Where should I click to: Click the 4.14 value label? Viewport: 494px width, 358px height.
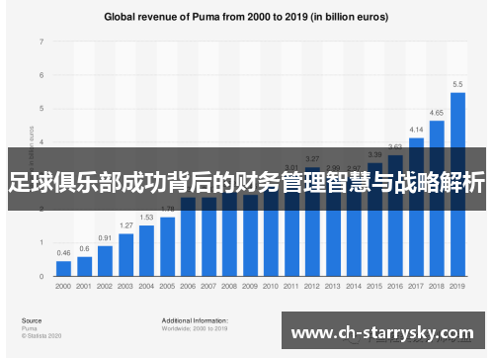point(416,130)
